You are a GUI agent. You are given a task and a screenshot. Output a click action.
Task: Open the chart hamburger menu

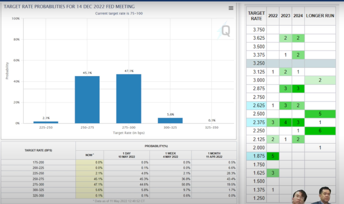coord(231,8)
